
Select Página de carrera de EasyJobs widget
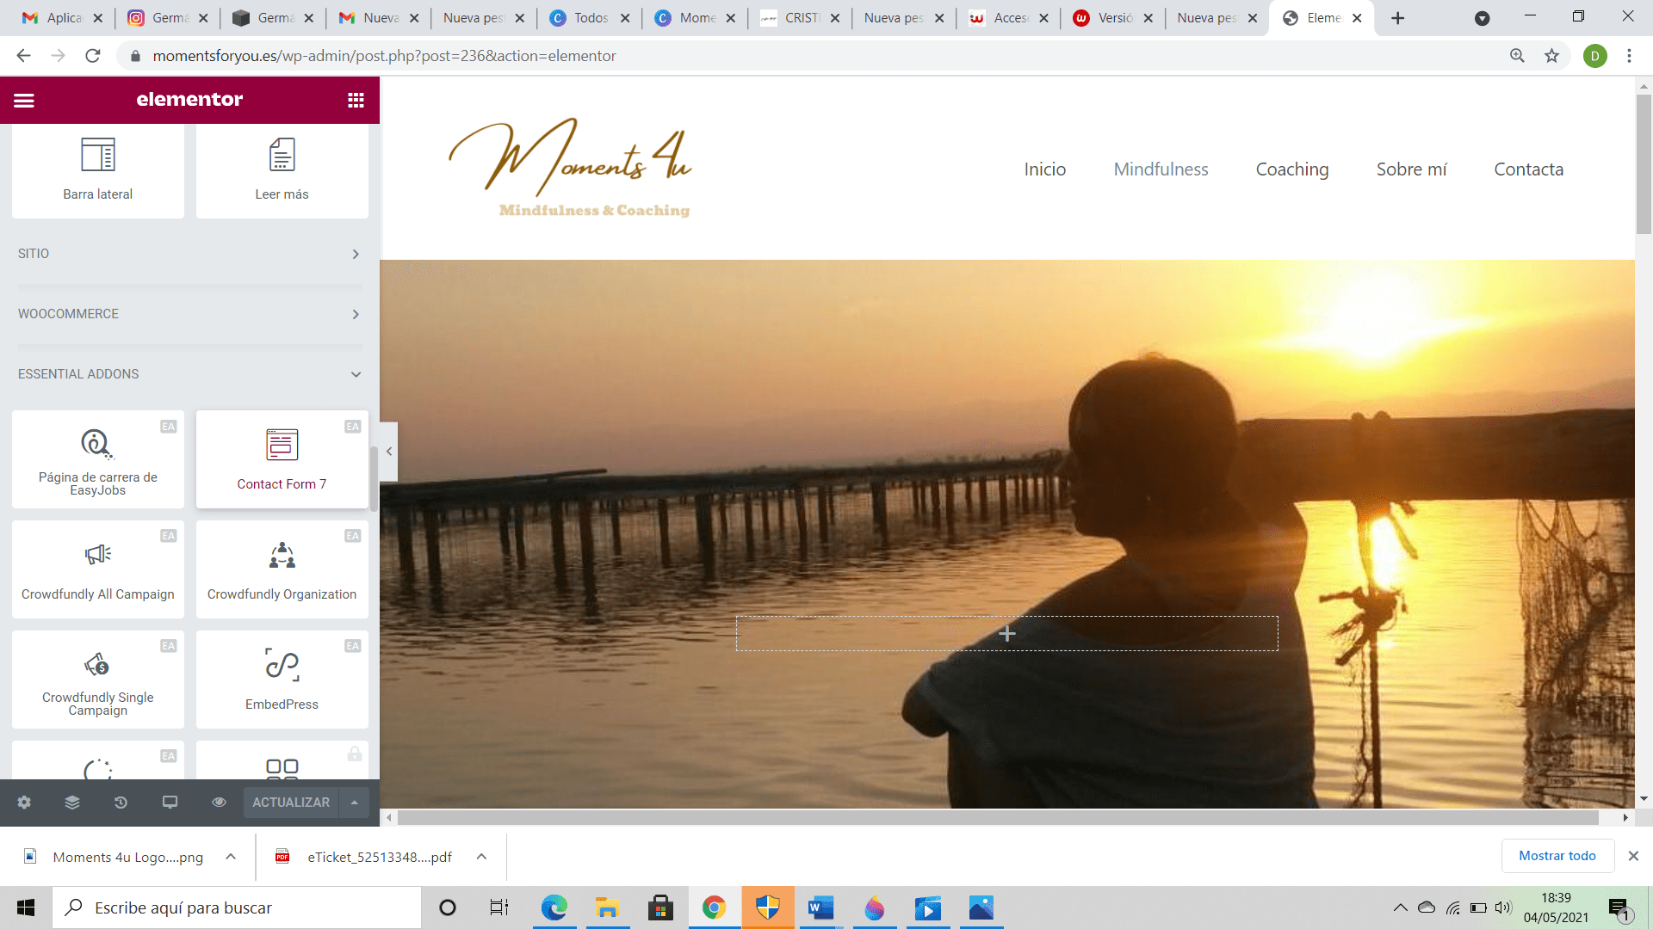pos(98,459)
